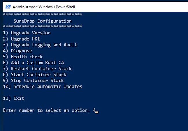Click the Stop Container Stack line

[x=33, y=81]
